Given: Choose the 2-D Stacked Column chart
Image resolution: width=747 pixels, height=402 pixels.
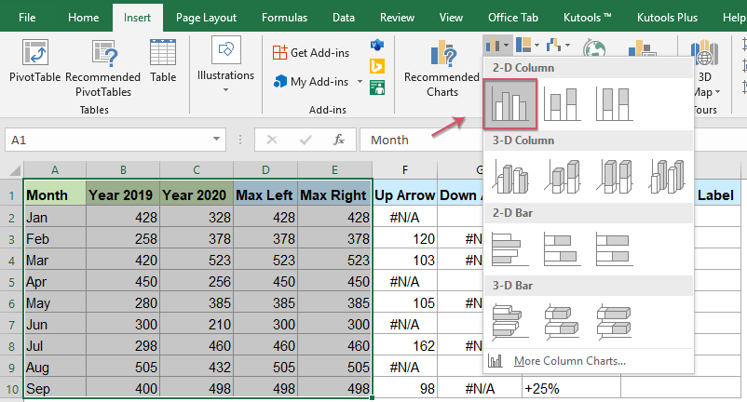Looking at the screenshot, I should (564, 104).
